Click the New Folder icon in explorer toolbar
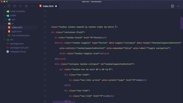 (x=15, y=6)
